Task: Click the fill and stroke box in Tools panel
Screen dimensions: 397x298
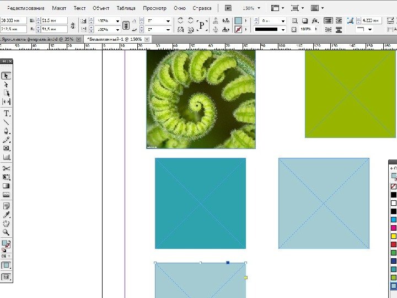Action: [x=6, y=244]
